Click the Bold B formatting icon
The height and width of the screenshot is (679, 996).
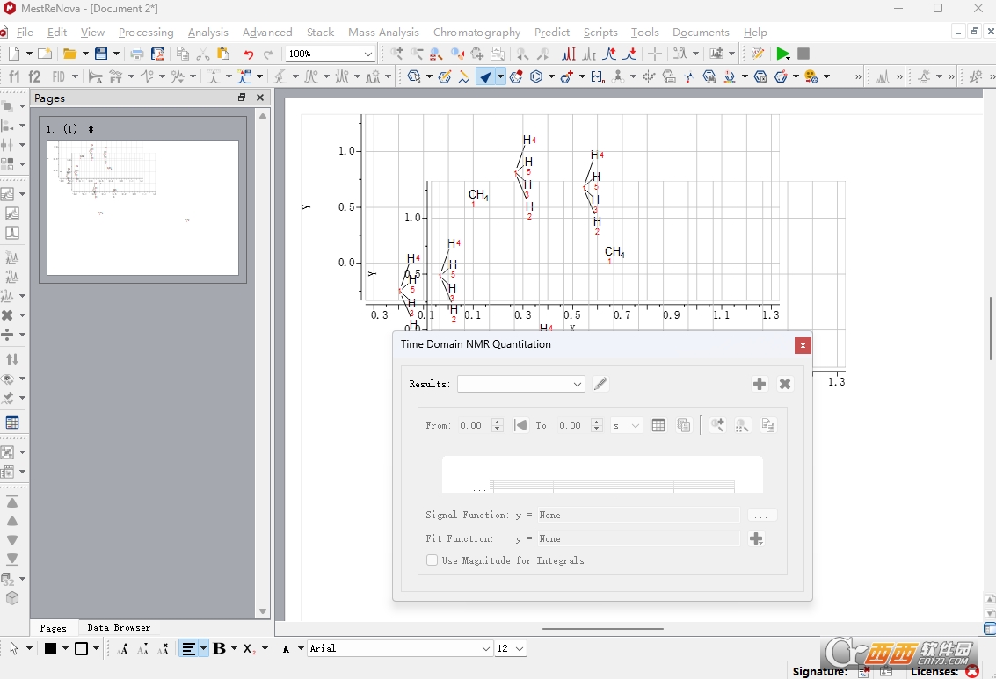coord(219,648)
